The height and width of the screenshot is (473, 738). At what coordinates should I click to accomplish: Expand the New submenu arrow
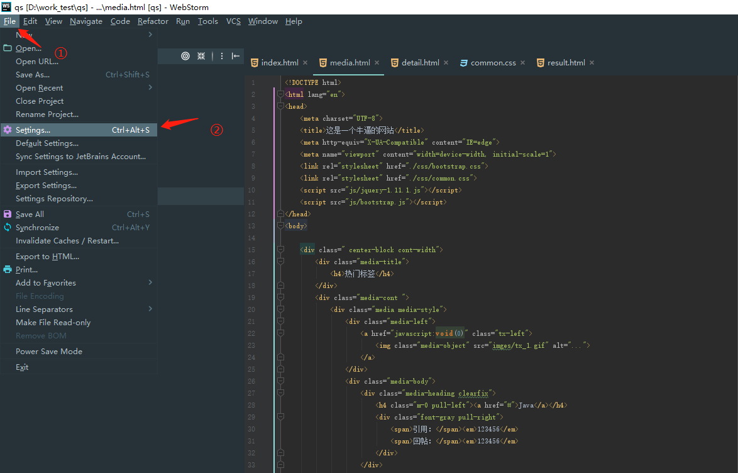pos(150,35)
